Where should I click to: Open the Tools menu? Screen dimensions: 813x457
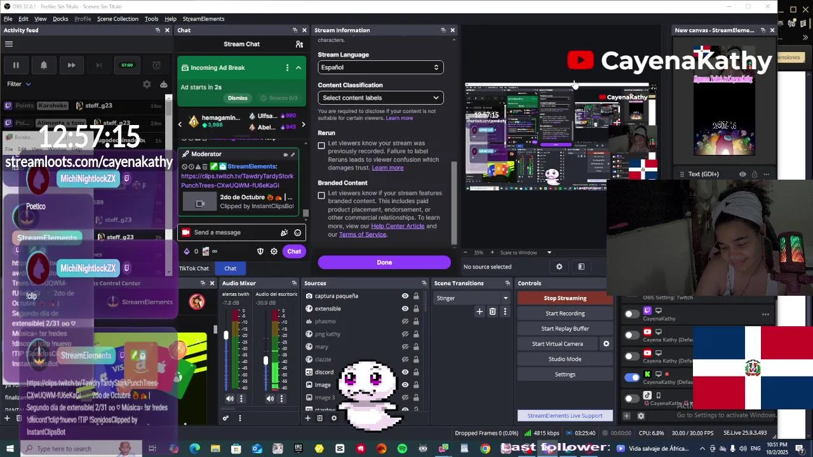(151, 19)
